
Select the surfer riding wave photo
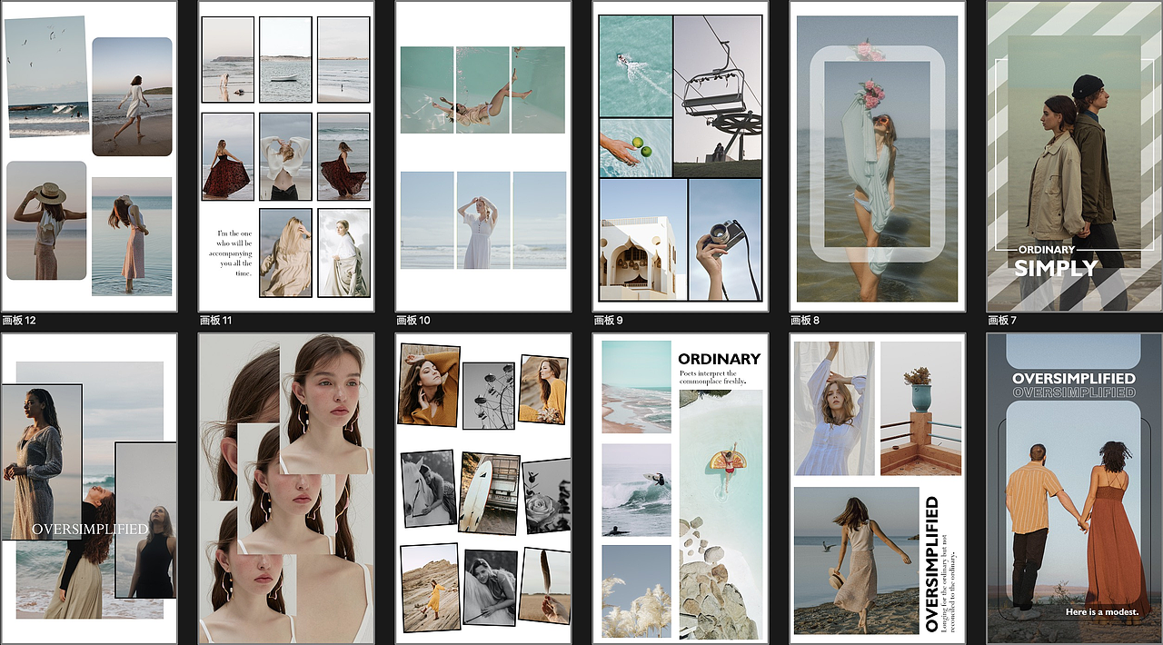(x=636, y=490)
